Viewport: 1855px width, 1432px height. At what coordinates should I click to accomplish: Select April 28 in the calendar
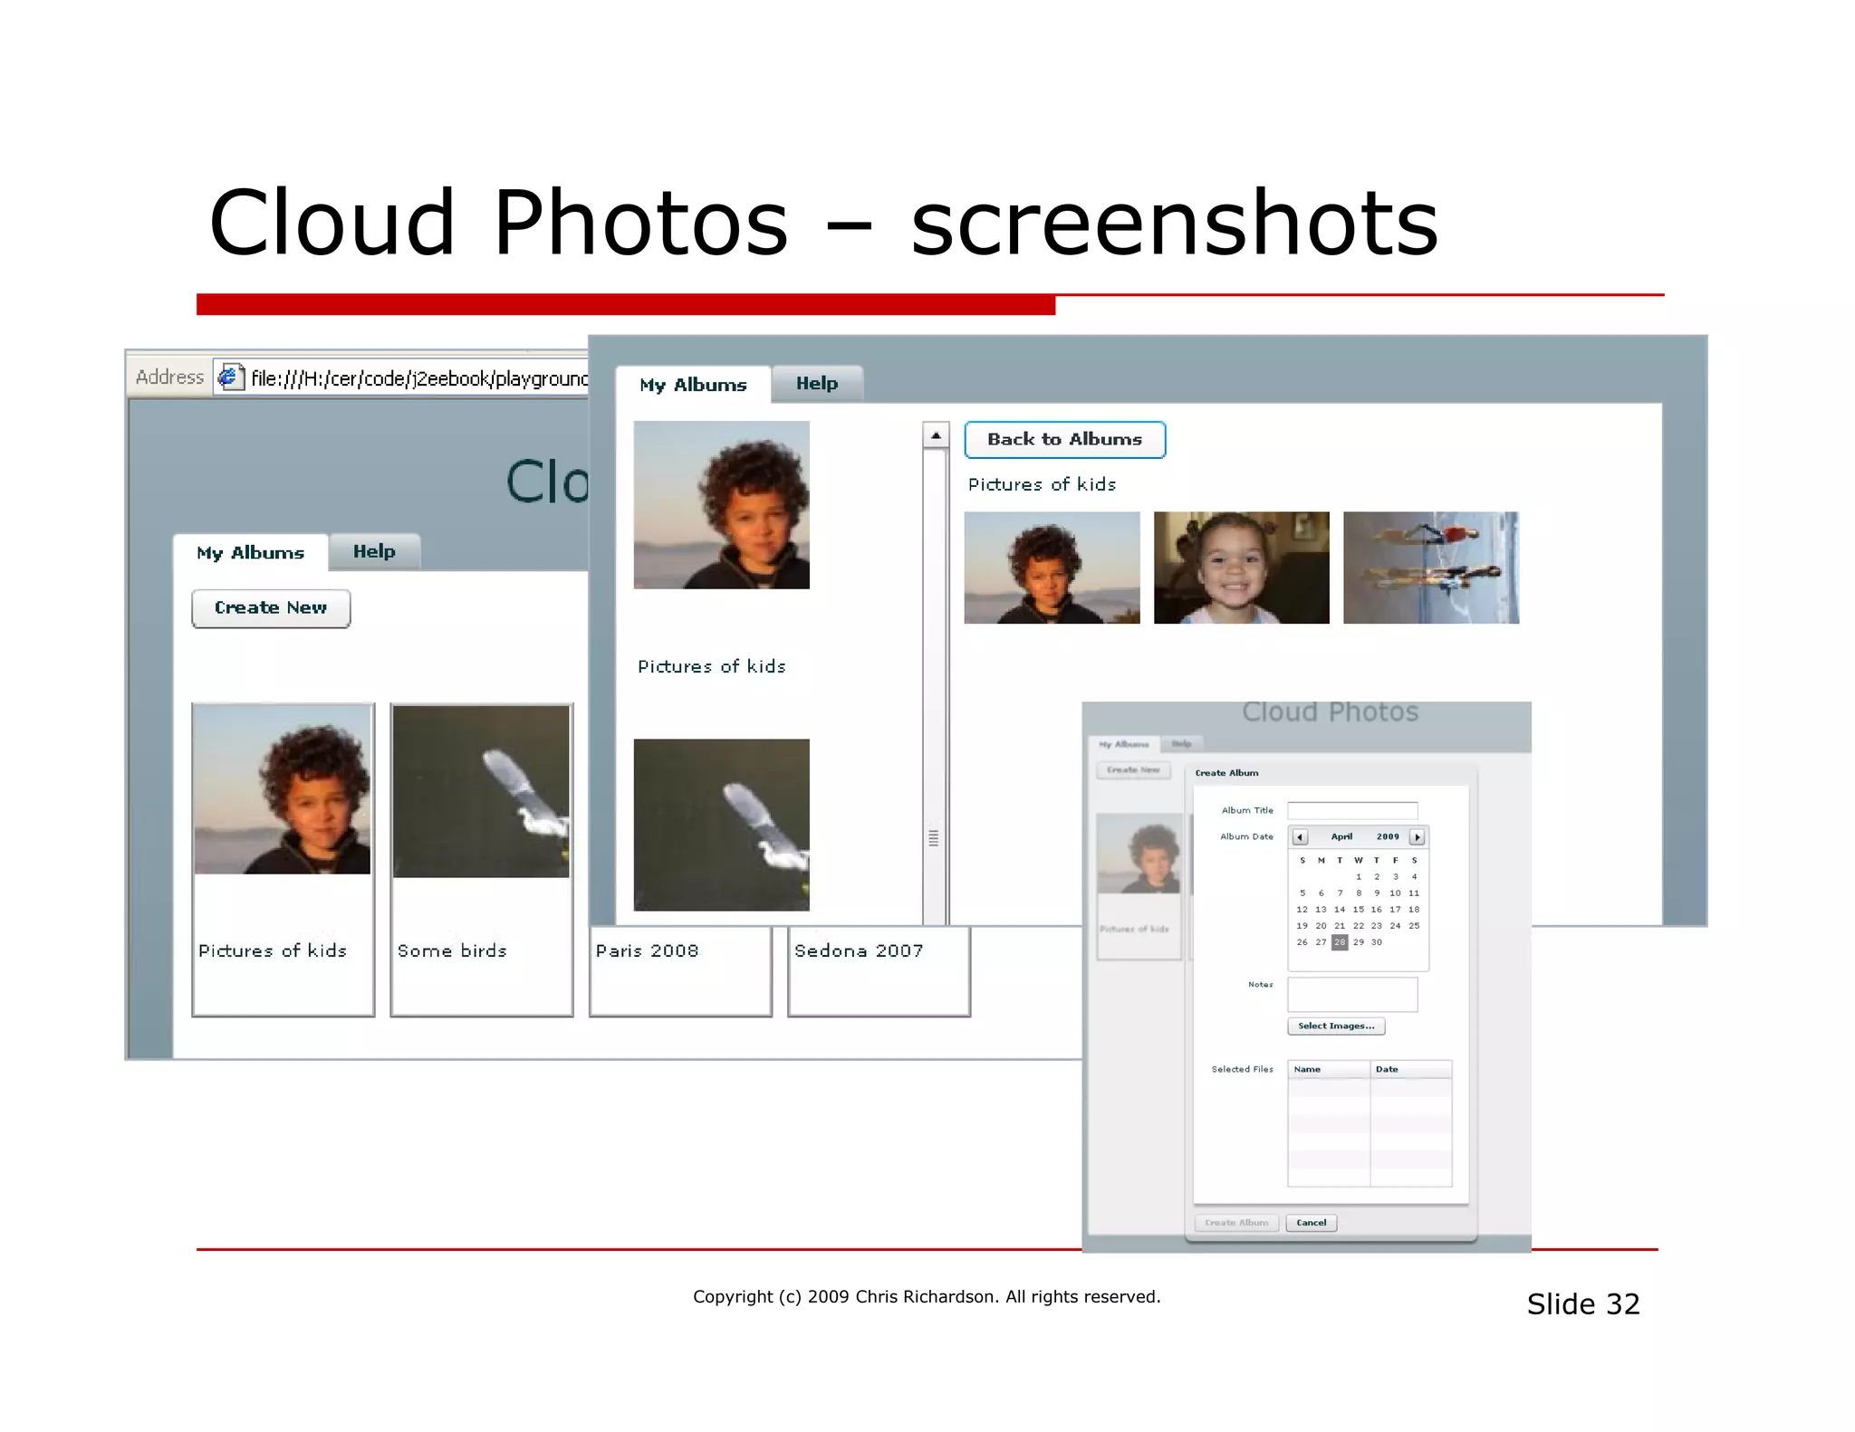point(1340,942)
